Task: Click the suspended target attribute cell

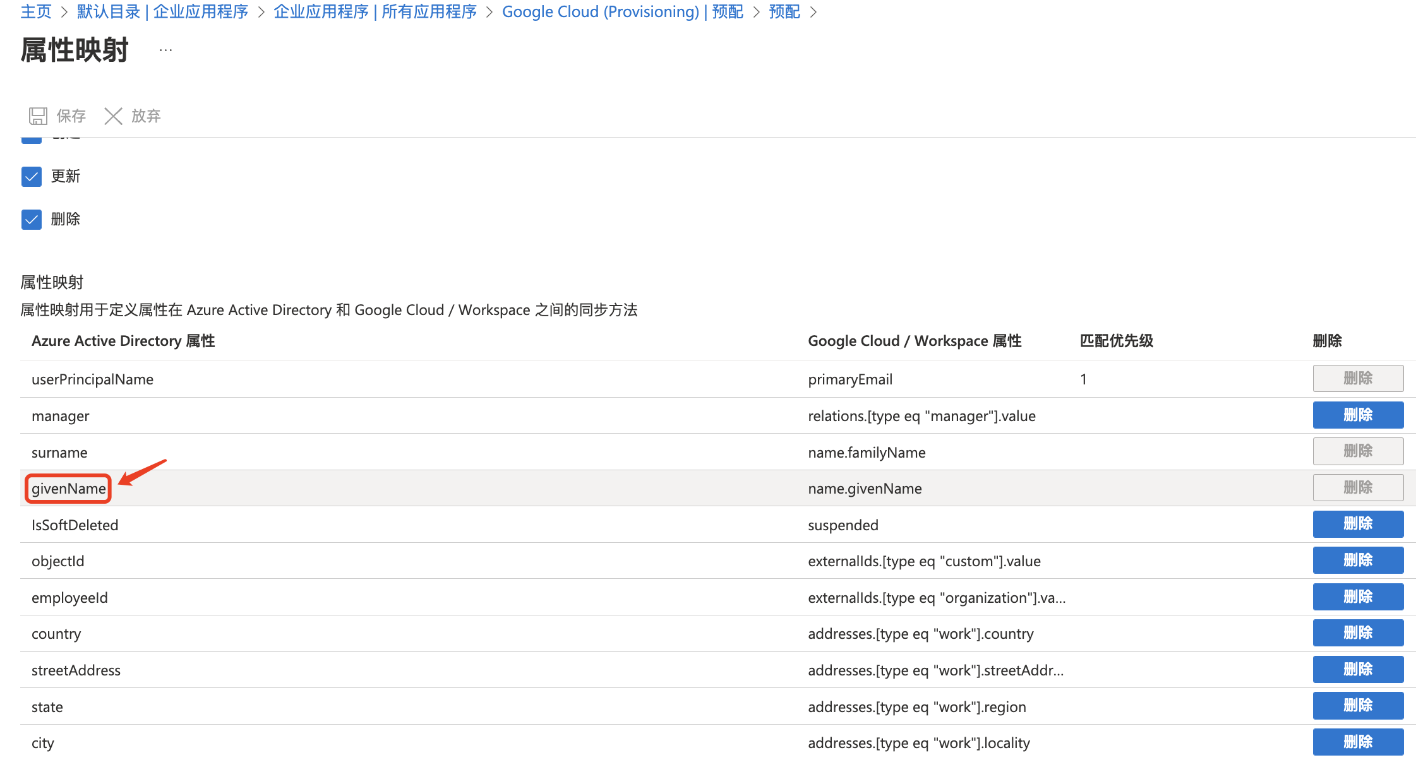Action: [x=843, y=525]
